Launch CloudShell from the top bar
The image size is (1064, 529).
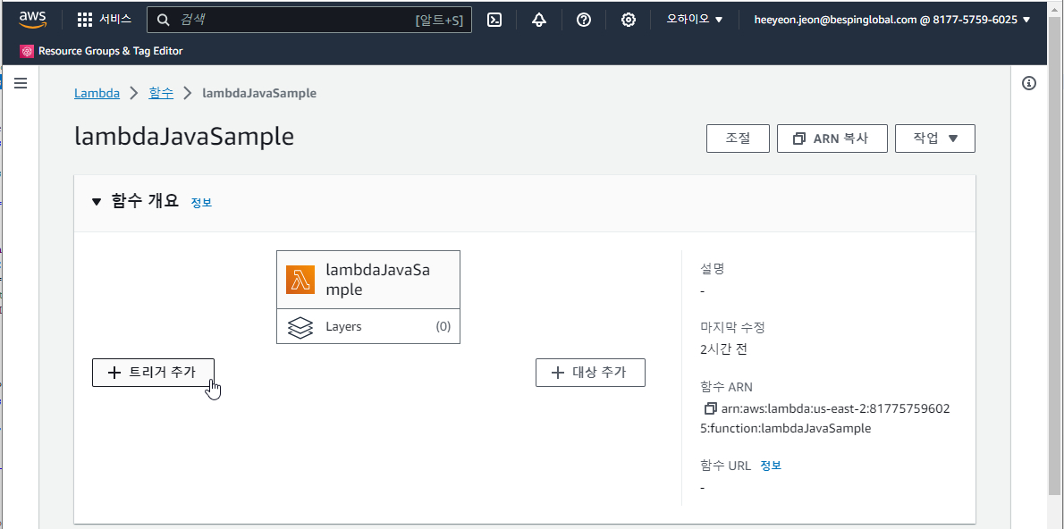coord(494,20)
